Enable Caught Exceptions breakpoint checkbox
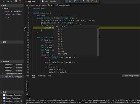Screen dimensions: 140x104 point(4,98)
